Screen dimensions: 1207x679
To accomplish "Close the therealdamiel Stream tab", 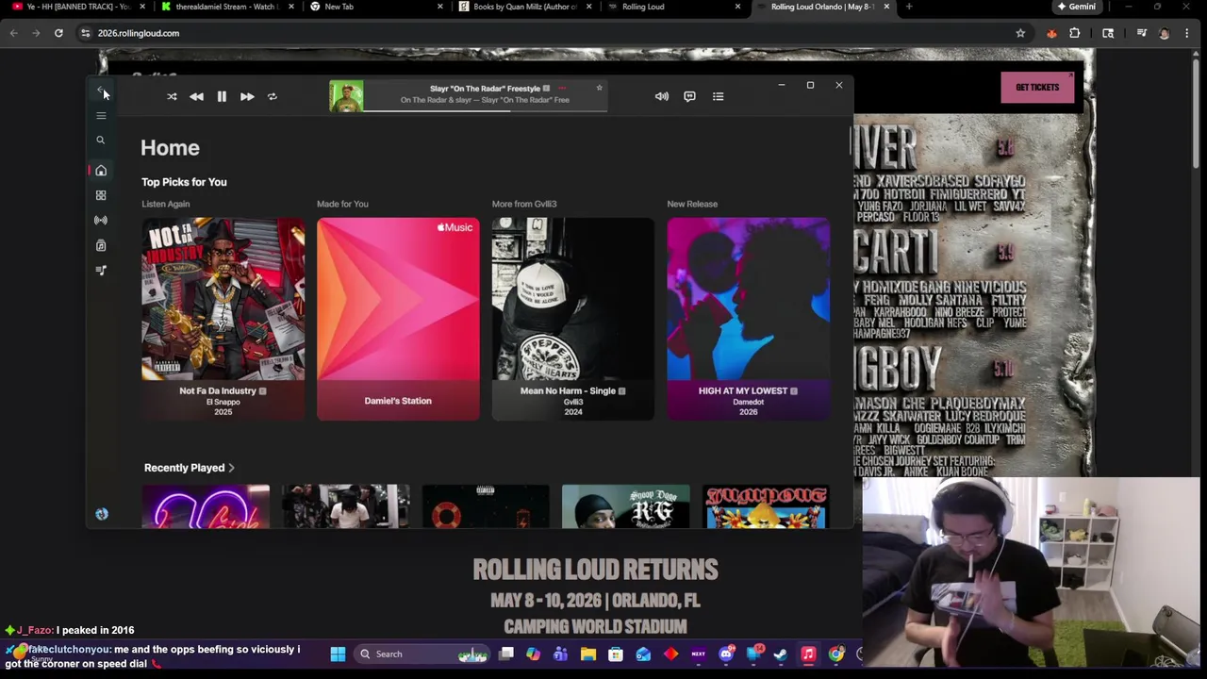I will pyautogui.click(x=290, y=7).
